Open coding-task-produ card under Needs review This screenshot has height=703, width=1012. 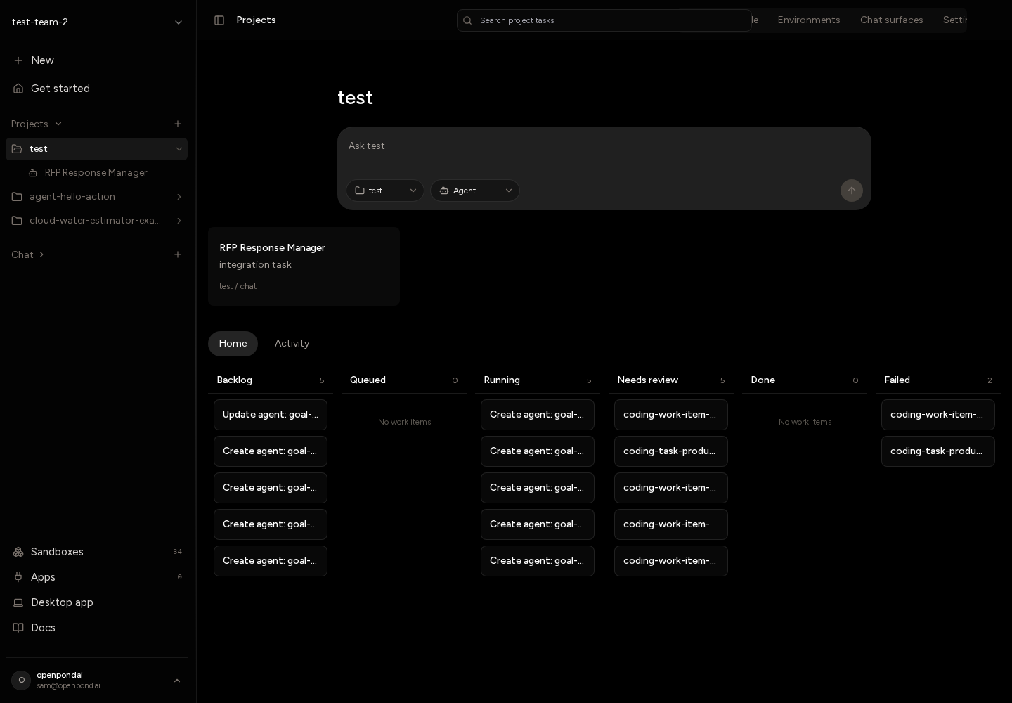point(671,451)
